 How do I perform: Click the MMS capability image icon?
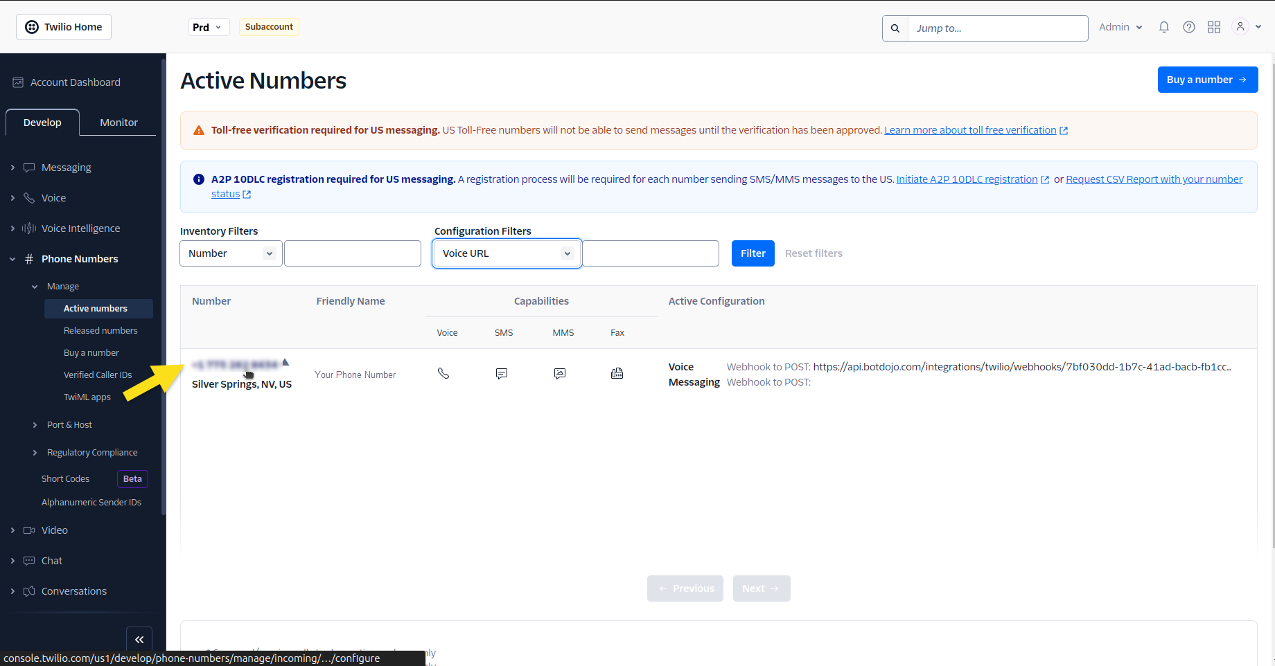560,374
